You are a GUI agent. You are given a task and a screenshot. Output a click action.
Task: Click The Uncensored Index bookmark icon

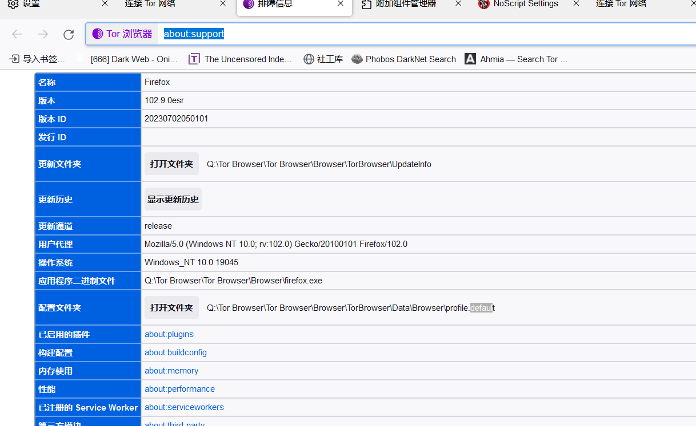click(194, 59)
